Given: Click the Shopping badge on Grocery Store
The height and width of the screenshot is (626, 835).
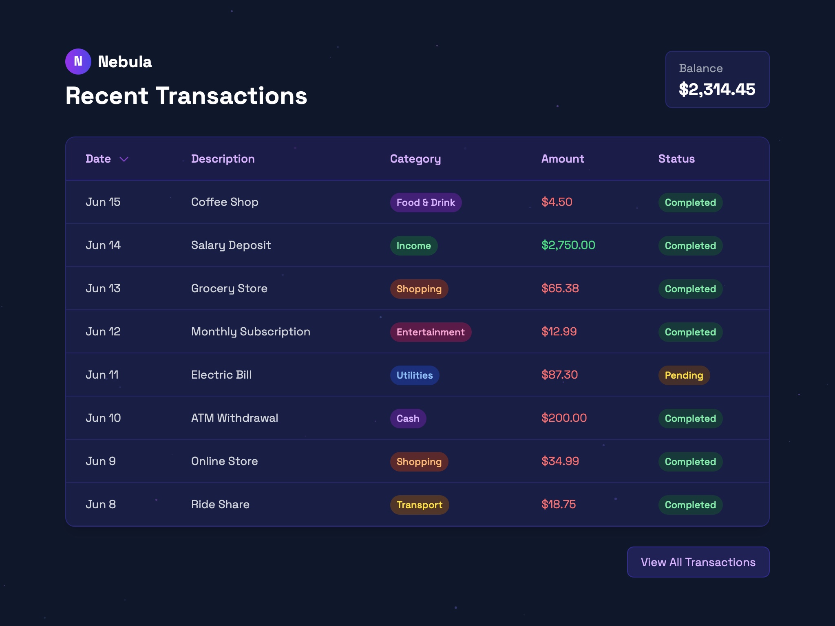Looking at the screenshot, I should pyautogui.click(x=419, y=289).
